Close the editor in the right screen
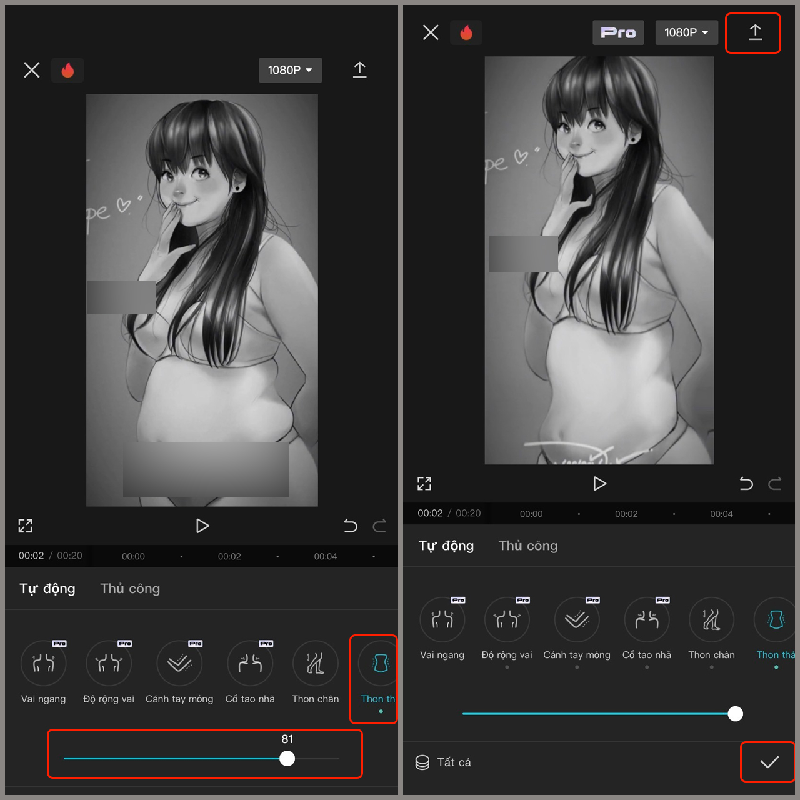 click(x=431, y=32)
